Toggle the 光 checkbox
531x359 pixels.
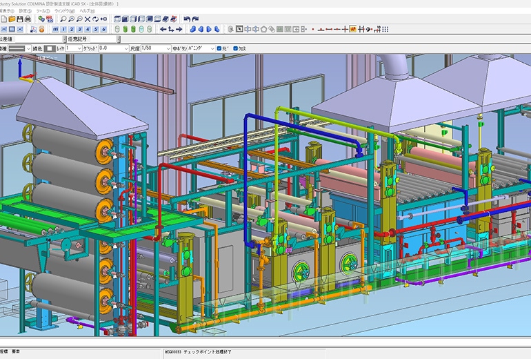[x=219, y=49]
